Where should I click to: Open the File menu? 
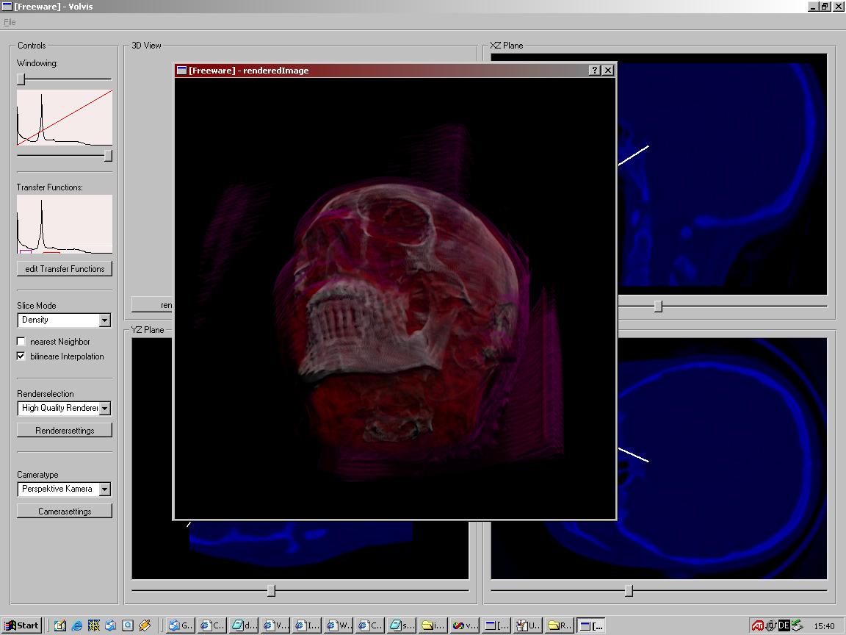10,22
